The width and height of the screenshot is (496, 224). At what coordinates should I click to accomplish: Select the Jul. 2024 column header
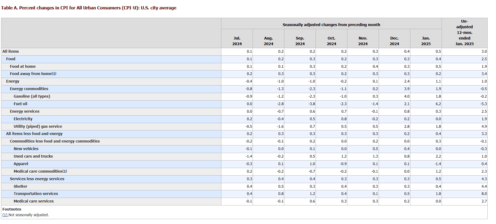[237, 41]
